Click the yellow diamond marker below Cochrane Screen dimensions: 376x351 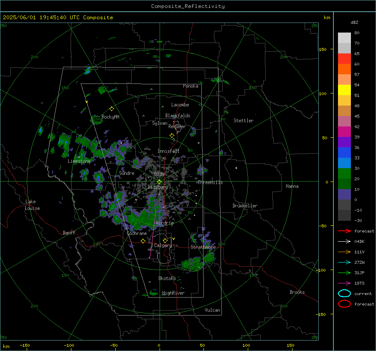(143, 241)
